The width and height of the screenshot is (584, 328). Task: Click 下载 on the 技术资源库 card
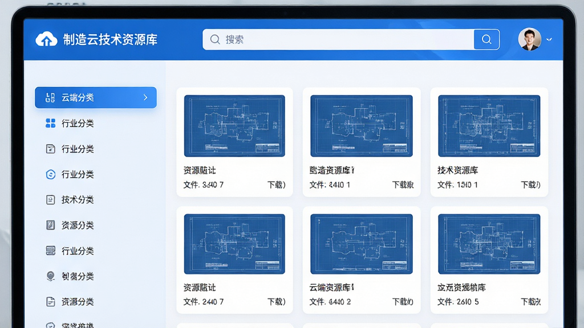point(530,185)
